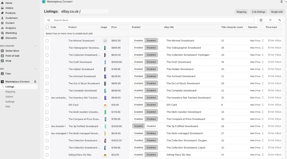Click the Analytics bar chart icon
287x159 pixels.
[x=2, y=28]
